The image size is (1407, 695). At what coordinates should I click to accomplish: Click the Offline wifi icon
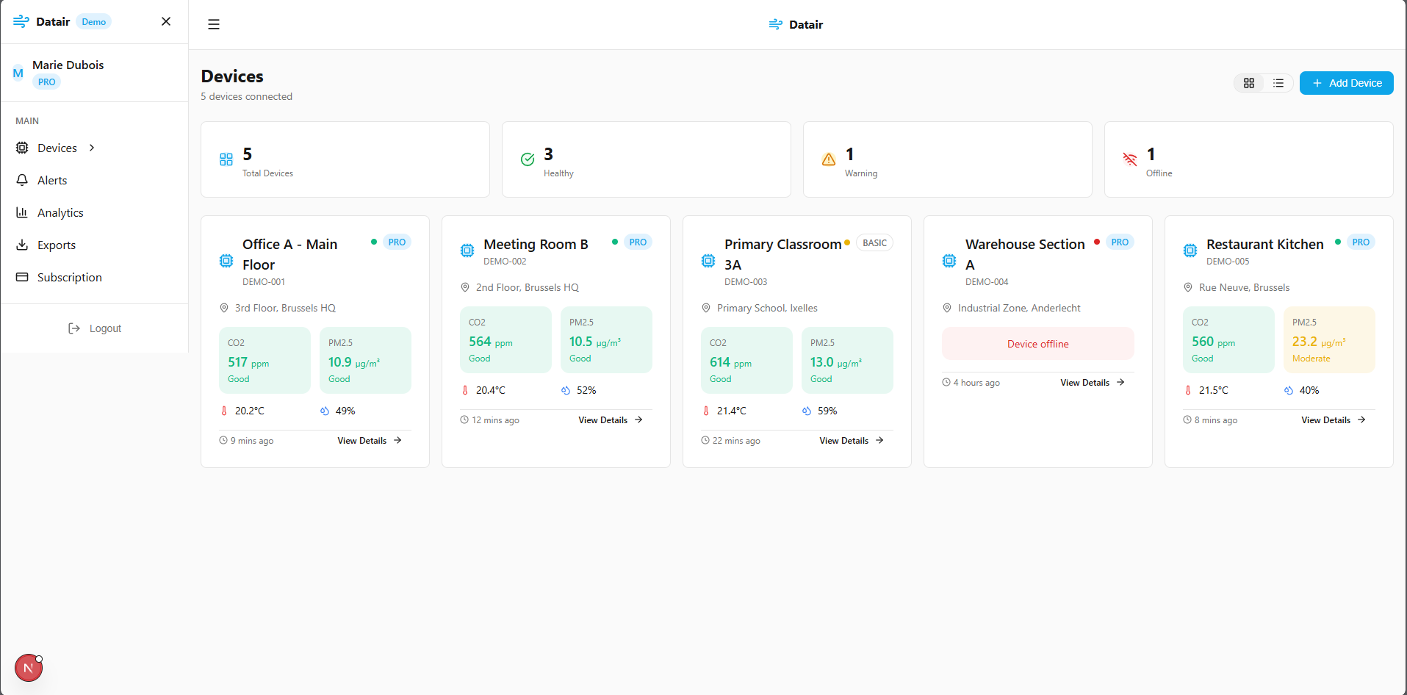point(1130,159)
